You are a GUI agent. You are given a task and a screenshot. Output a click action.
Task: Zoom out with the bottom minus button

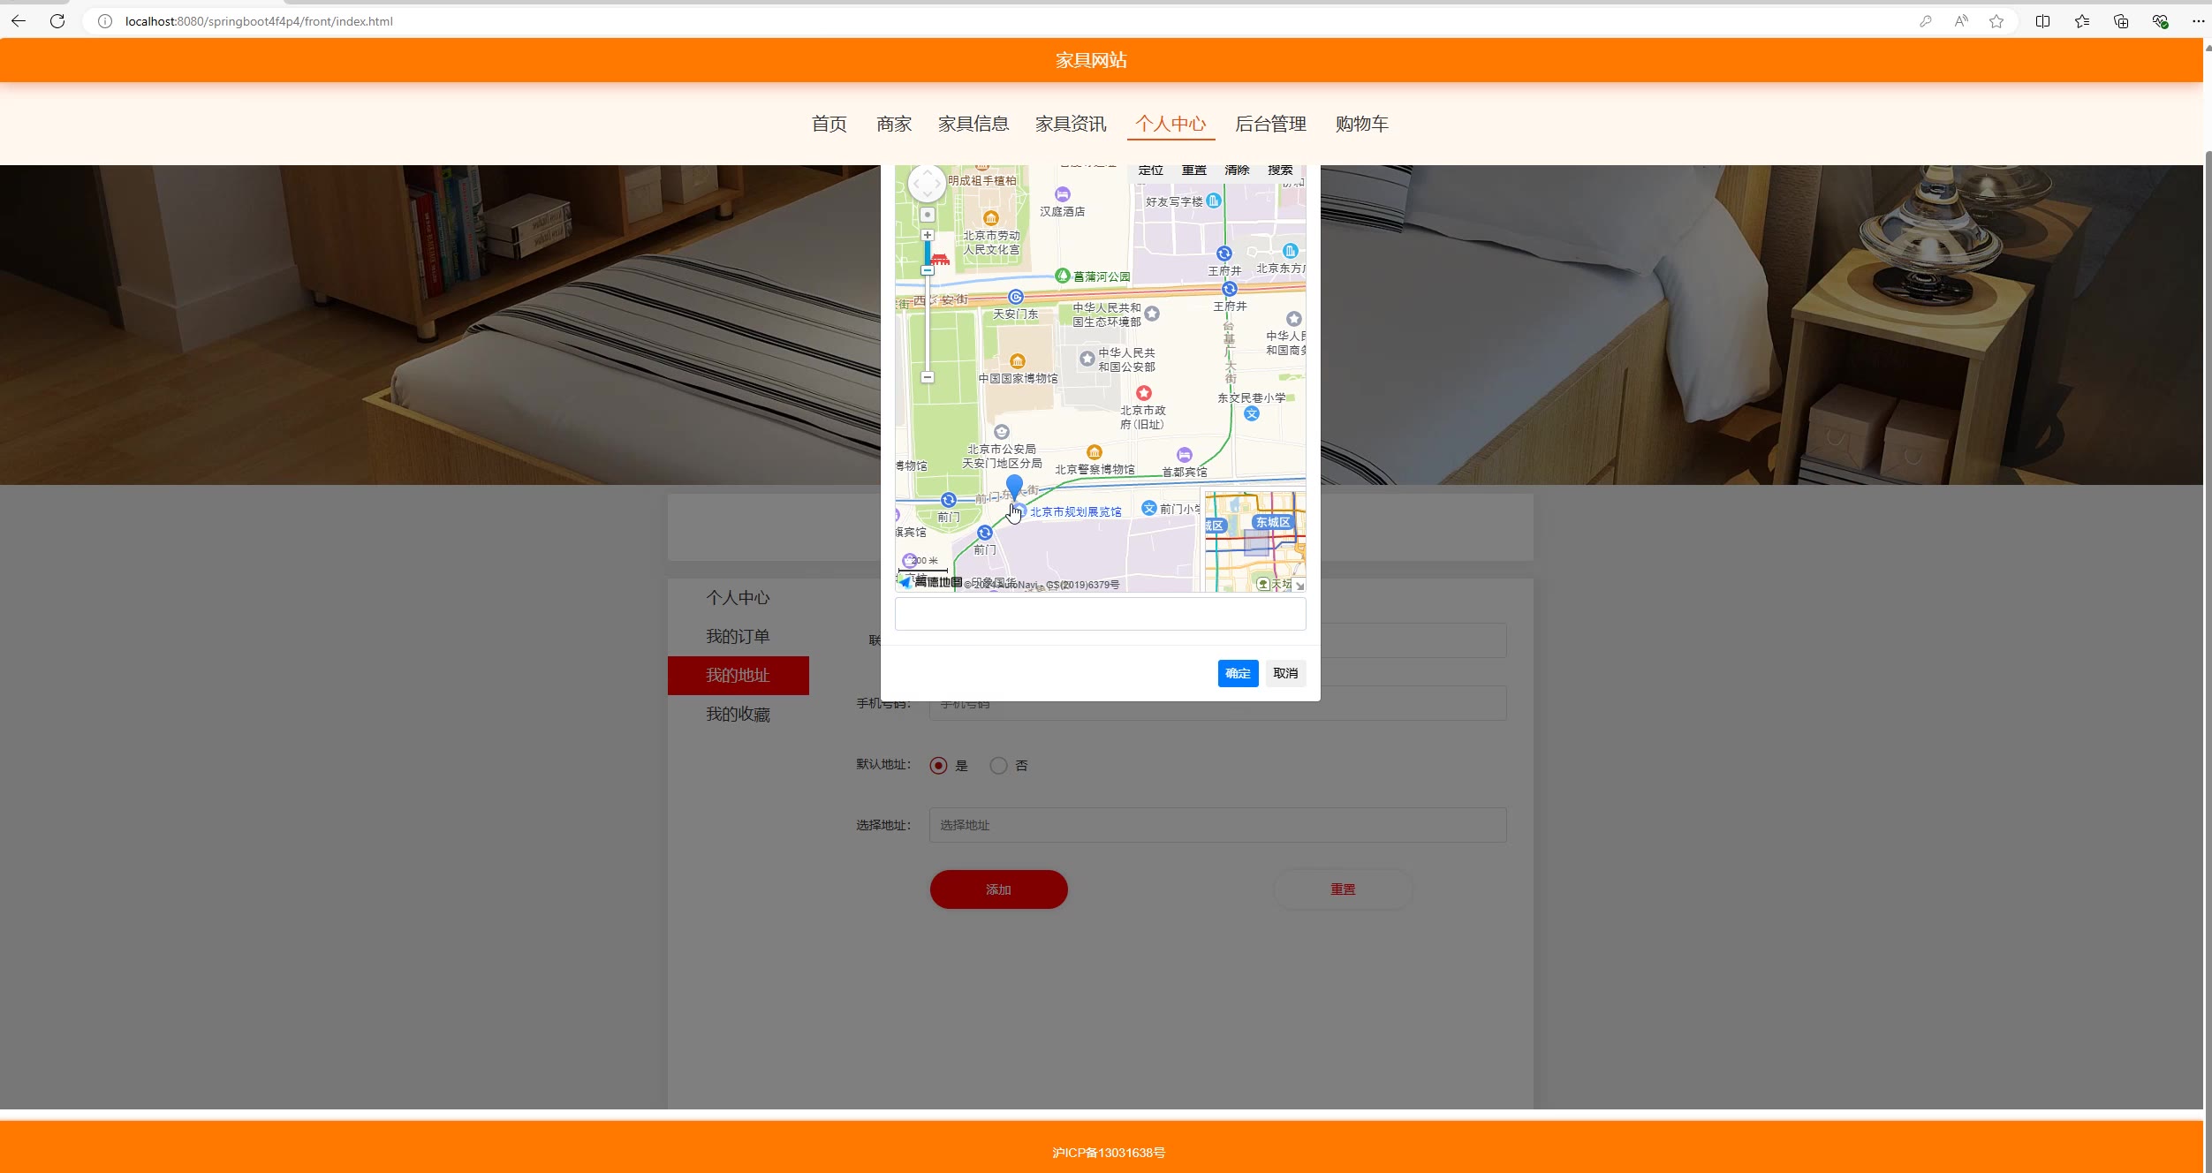(x=927, y=377)
